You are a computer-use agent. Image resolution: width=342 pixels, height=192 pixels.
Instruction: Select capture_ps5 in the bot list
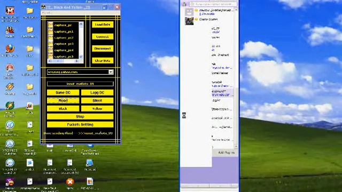tap(64, 57)
